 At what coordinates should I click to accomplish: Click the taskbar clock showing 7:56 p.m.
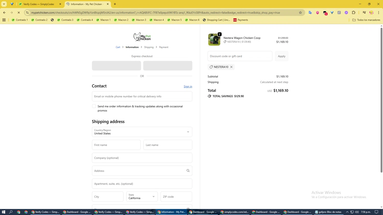coord(366,212)
